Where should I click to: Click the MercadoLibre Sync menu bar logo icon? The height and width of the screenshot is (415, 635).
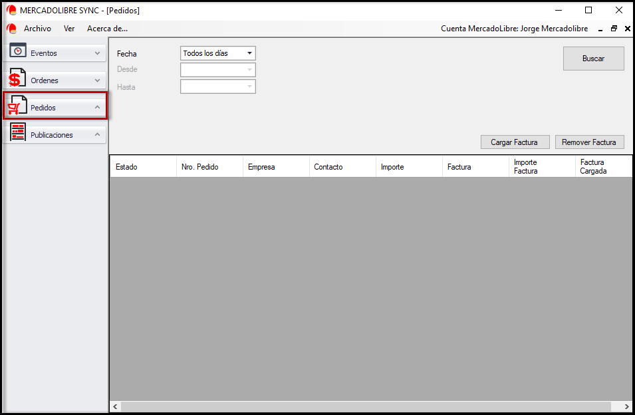(x=12, y=29)
